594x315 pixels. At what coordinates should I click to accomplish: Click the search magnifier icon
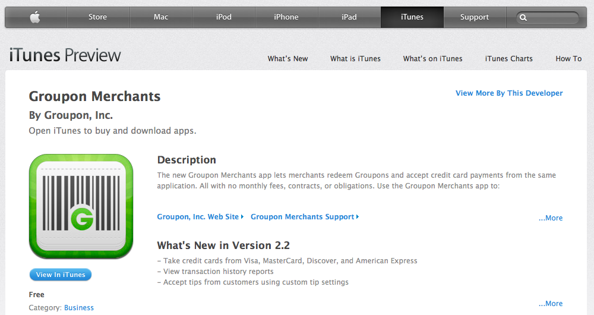[523, 18]
